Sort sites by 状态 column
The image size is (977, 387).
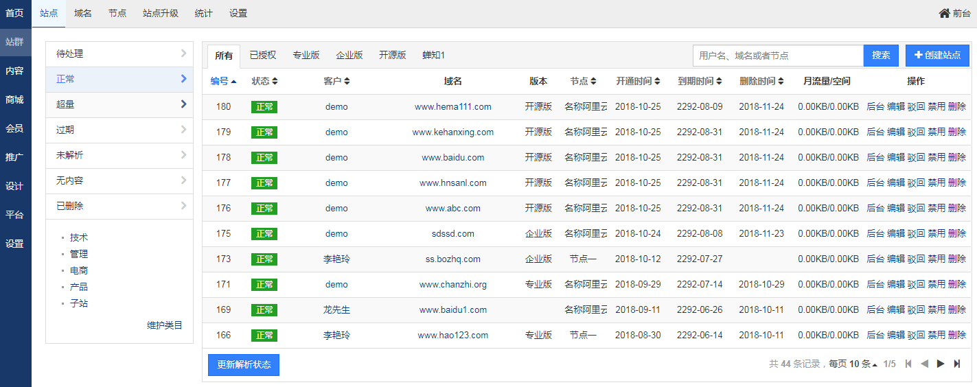264,81
